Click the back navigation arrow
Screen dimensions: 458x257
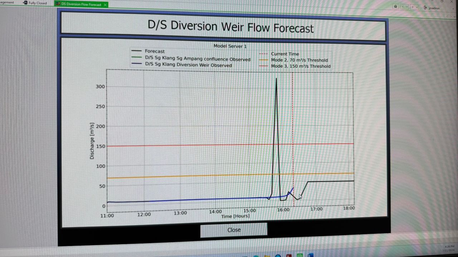pyautogui.click(x=403, y=7)
